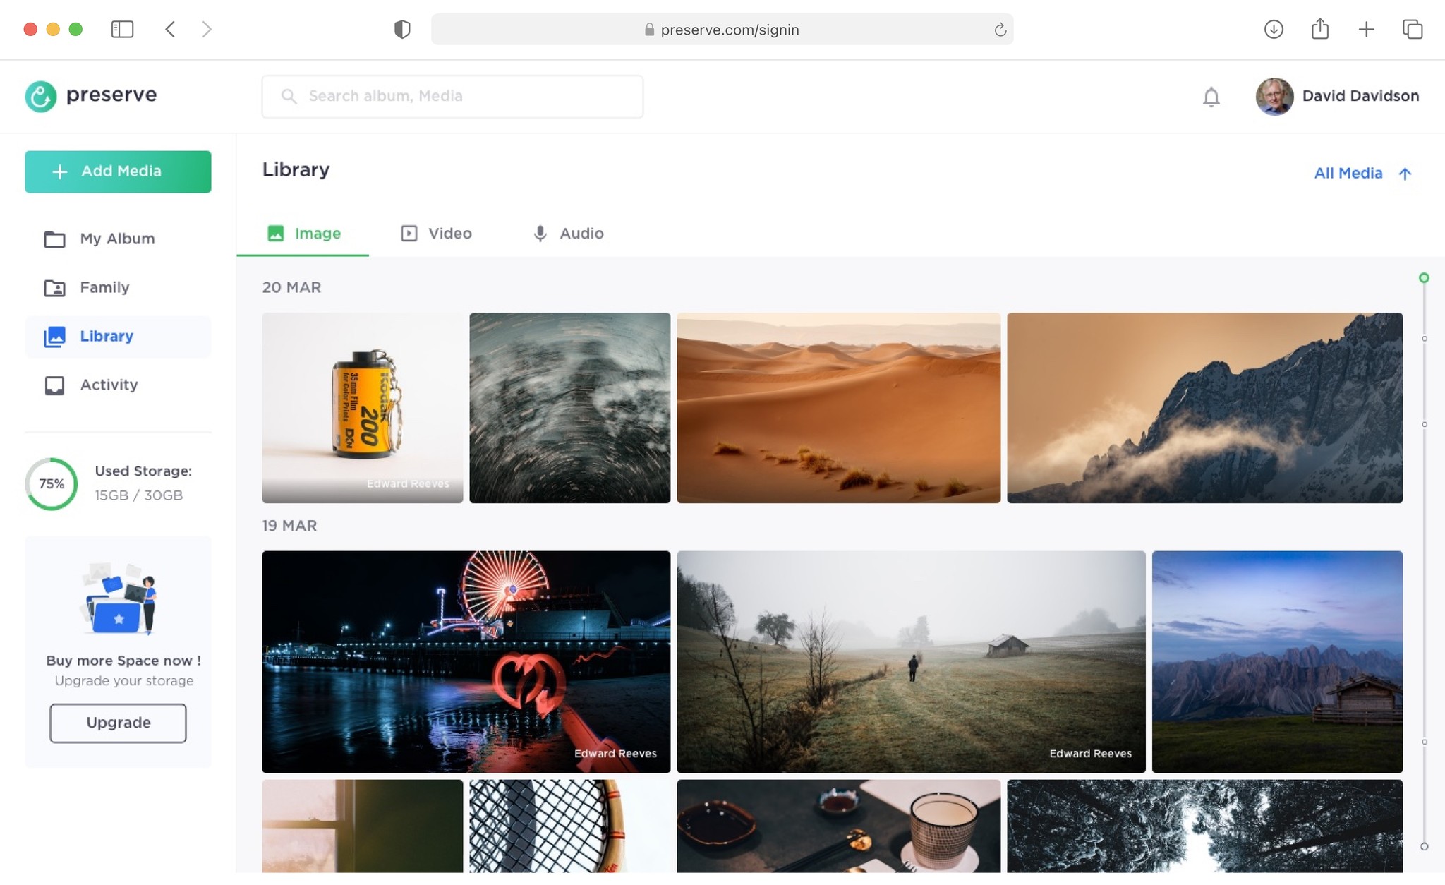This screenshot has height=885, width=1445.
Task: Open My Album in sidebar
Action: (116, 239)
